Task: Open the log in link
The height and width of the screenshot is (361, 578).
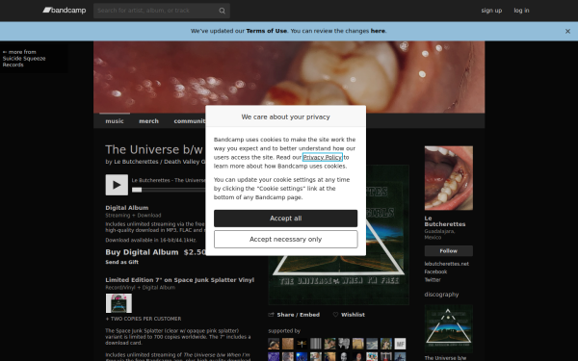Action: point(521,11)
